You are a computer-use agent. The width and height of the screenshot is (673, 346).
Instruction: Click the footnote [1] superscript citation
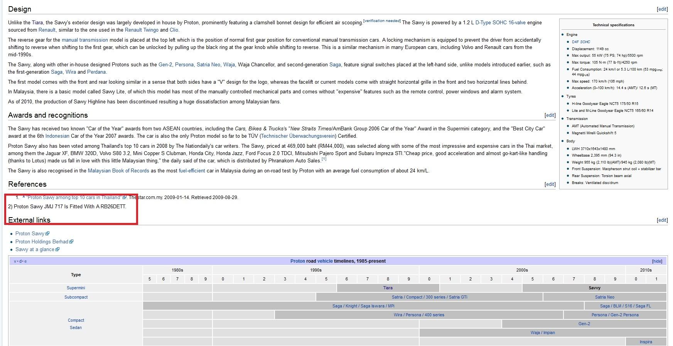324,159
